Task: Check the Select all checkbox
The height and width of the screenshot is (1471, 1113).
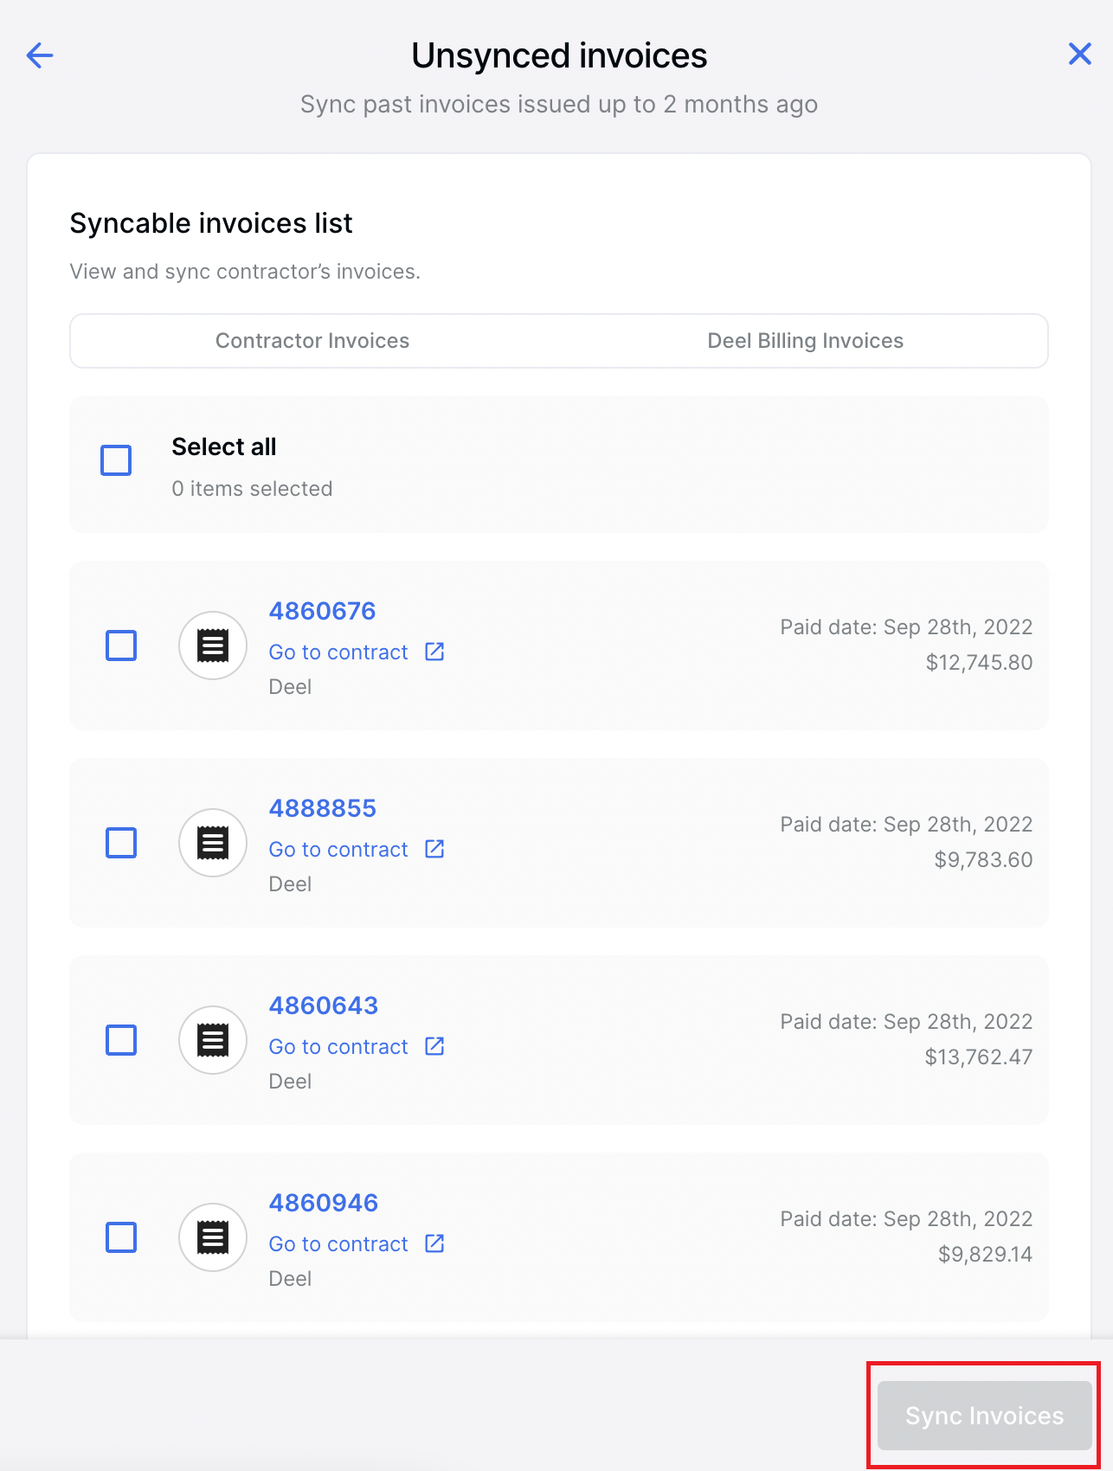Action: [x=116, y=460]
